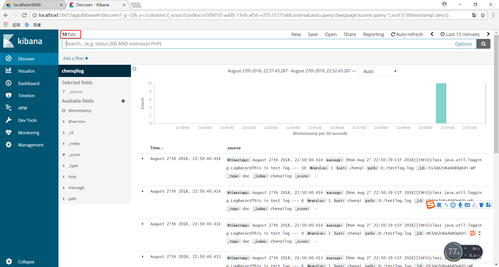Open the Sogou soft keyboard icon
The height and width of the screenshot is (267, 499).
coord(467,205)
